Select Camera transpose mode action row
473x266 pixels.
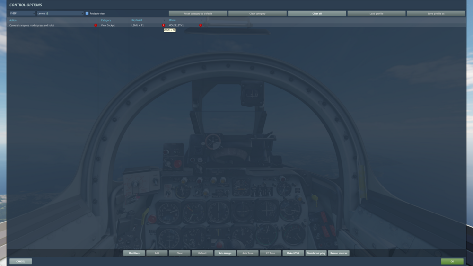coord(236,25)
